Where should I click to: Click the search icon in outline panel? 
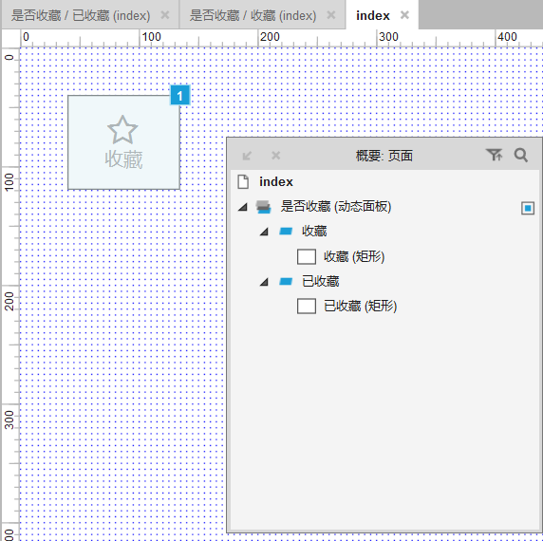point(520,156)
